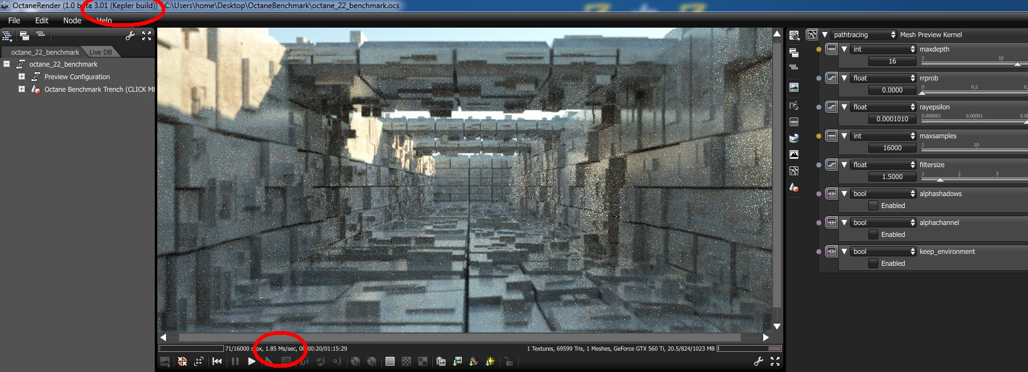Resume rendering with the play button

[x=252, y=361]
